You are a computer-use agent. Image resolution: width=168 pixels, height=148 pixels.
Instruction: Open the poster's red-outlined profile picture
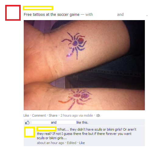[13, 13]
